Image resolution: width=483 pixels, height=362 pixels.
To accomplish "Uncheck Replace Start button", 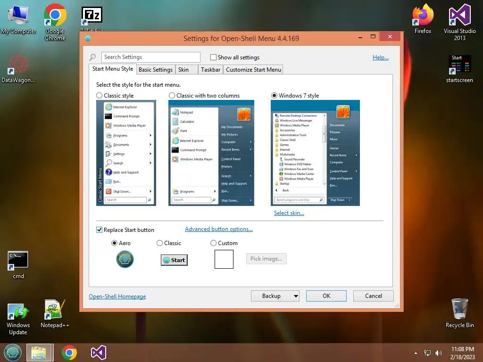I will (99, 230).
